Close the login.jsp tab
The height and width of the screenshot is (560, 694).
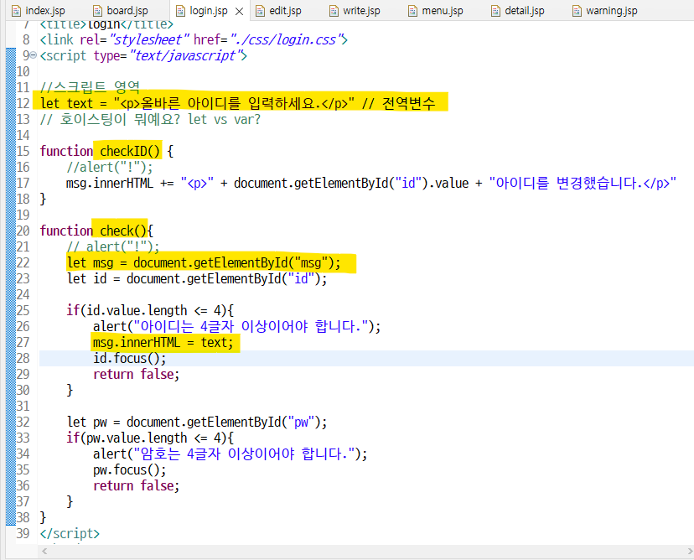pyautogui.click(x=240, y=12)
